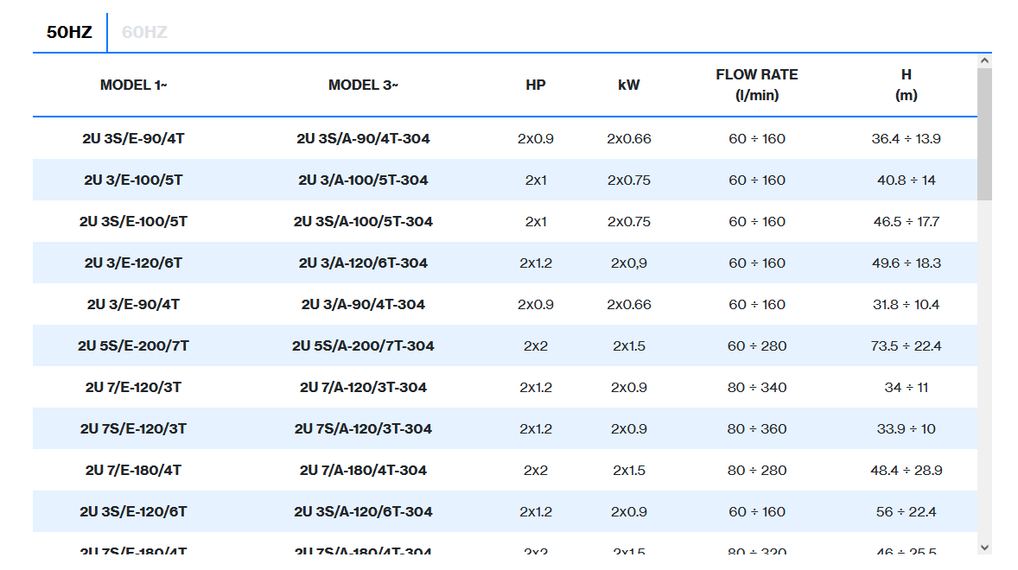Click the 80 ÷ 360 flow rate value

[757, 429]
